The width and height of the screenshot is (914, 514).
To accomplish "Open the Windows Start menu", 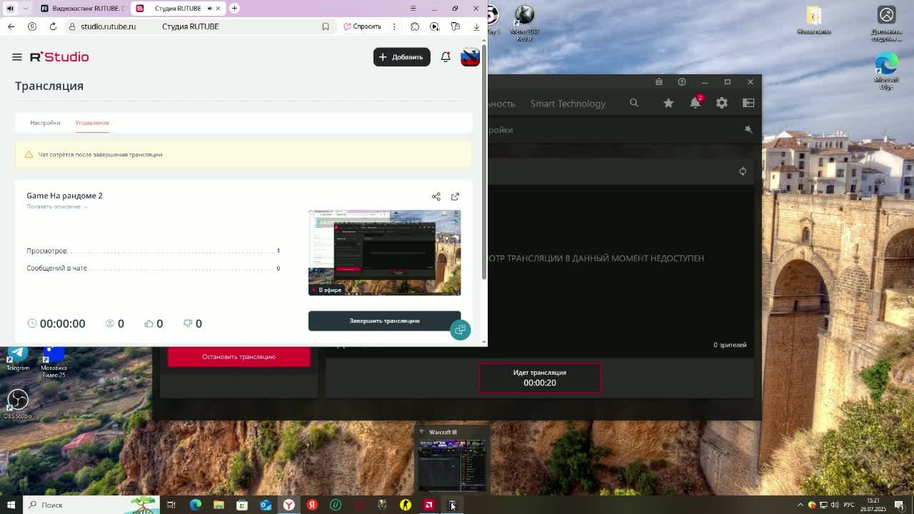I will (11, 505).
